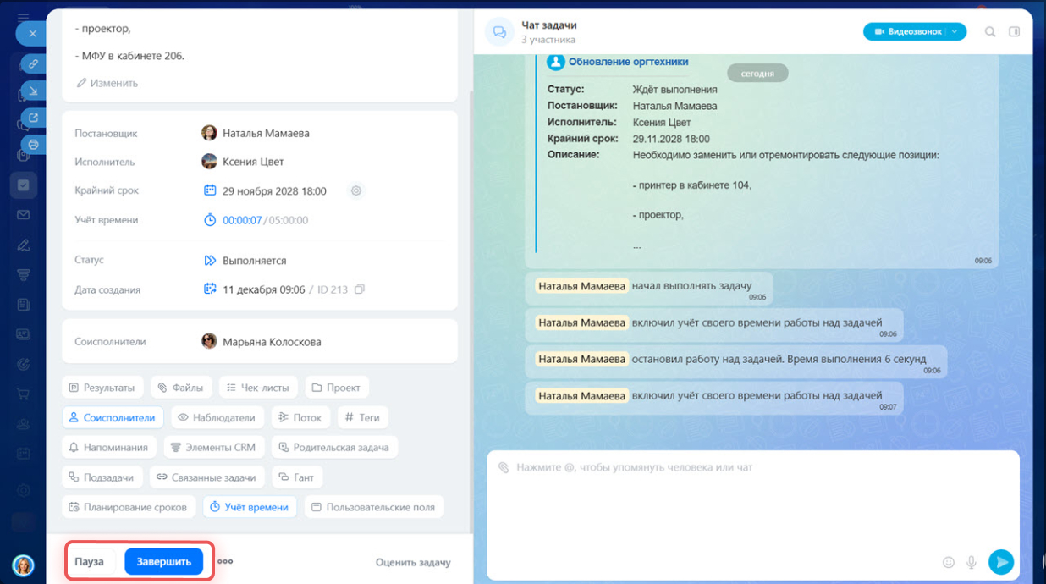The width and height of the screenshot is (1046, 584).
Task: Toggle chat sidebar panel icon
Action: (1015, 32)
